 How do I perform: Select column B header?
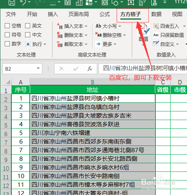click(x=93, y=82)
